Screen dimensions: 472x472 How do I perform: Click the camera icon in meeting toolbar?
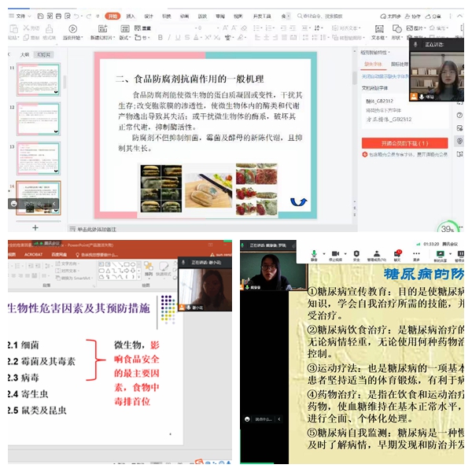point(335,253)
